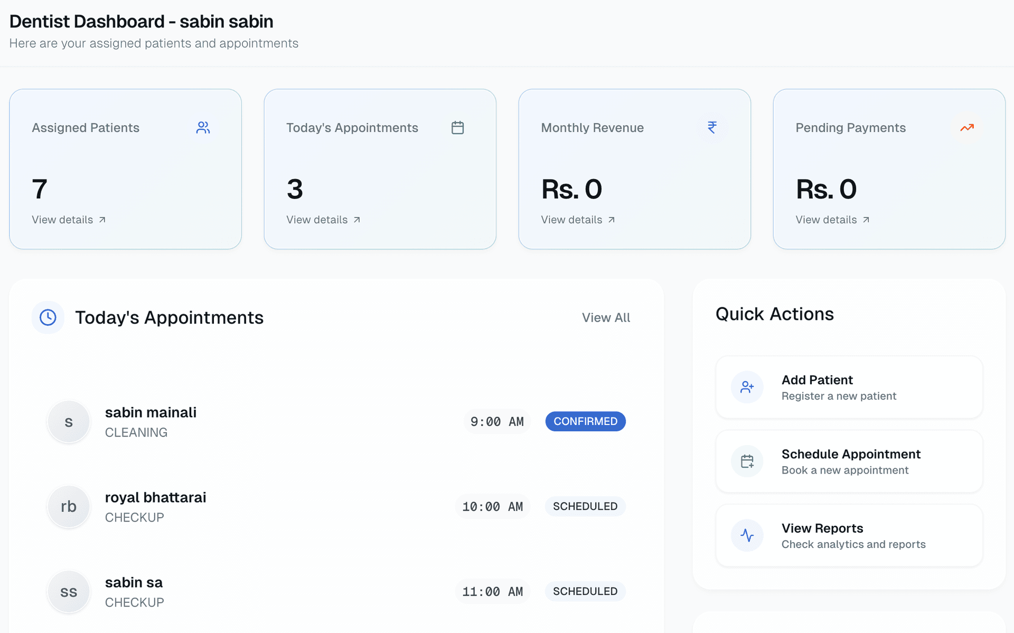Screen dimensions: 1014x633
Task: Click the calendar icon on Today's Appointments card
Action: pos(457,127)
